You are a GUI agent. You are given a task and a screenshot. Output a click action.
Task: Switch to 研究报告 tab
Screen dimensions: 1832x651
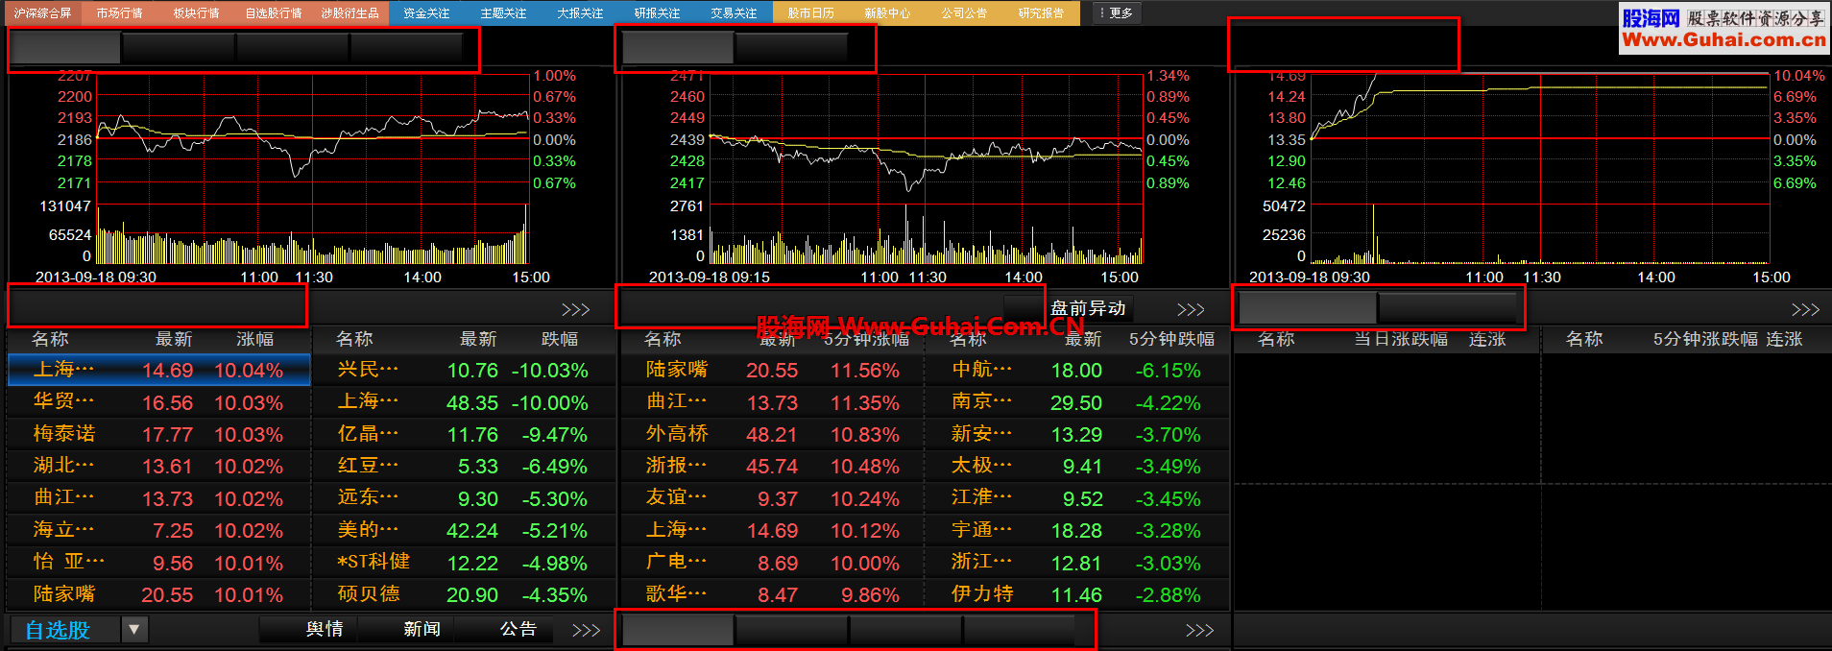click(1041, 13)
